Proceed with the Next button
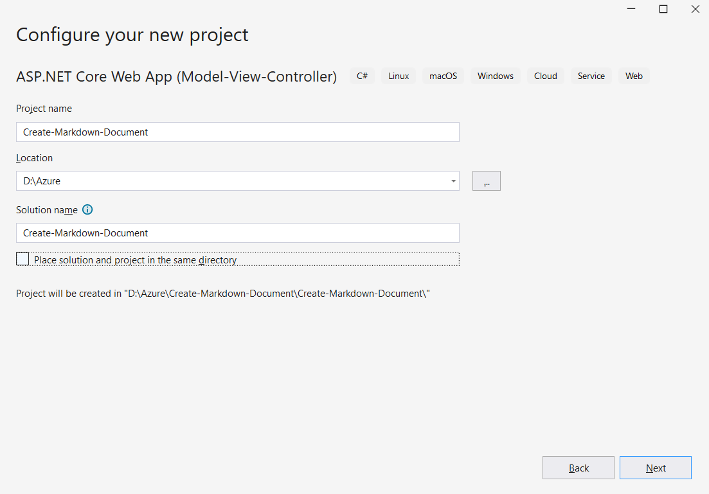The image size is (709, 494). [656, 468]
